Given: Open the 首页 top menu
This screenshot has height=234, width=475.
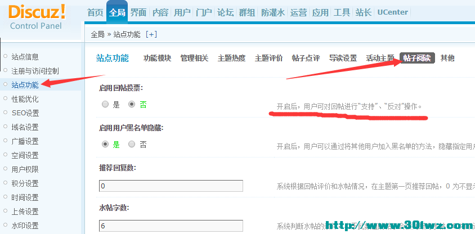Looking at the screenshot, I should pyautogui.click(x=95, y=12).
